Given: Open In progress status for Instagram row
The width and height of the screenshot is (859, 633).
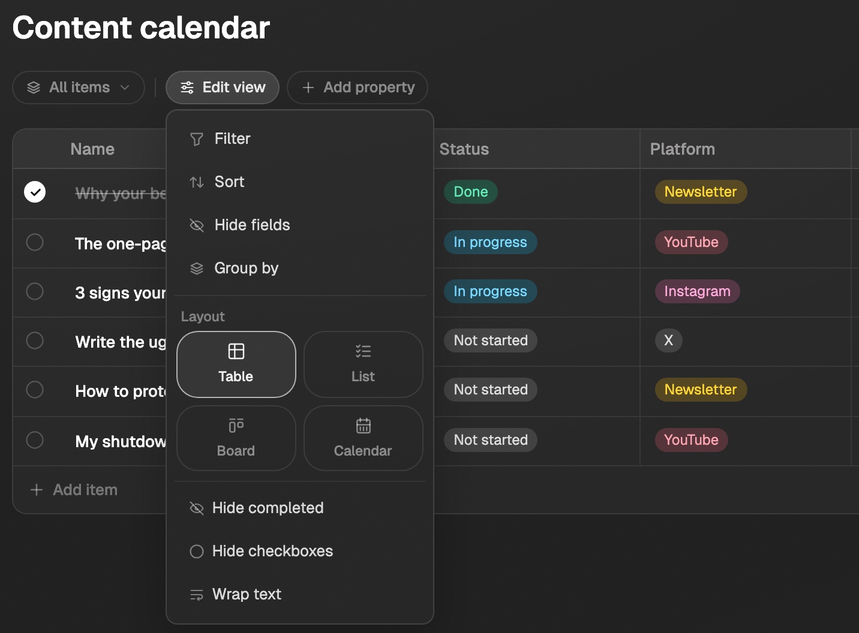Looking at the screenshot, I should (x=490, y=291).
